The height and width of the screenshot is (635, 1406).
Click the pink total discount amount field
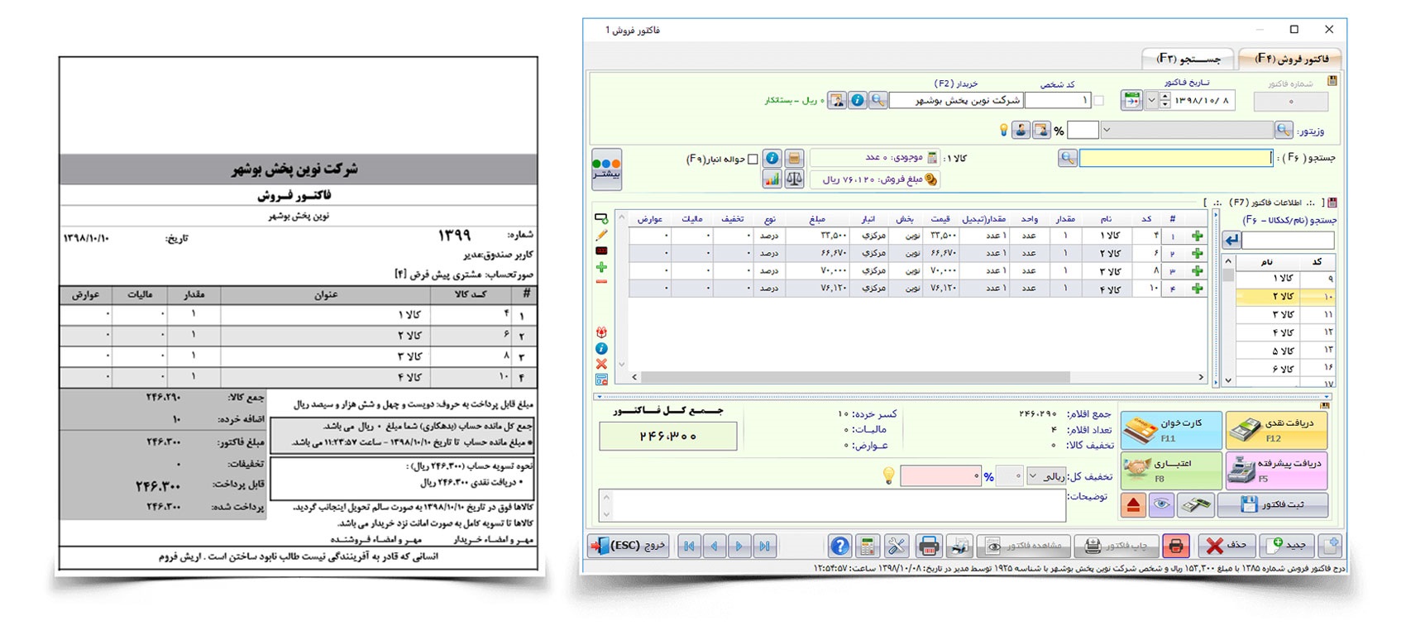[x=940, y=476]
